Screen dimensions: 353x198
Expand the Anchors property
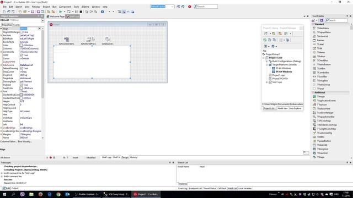tap(1, 35)
